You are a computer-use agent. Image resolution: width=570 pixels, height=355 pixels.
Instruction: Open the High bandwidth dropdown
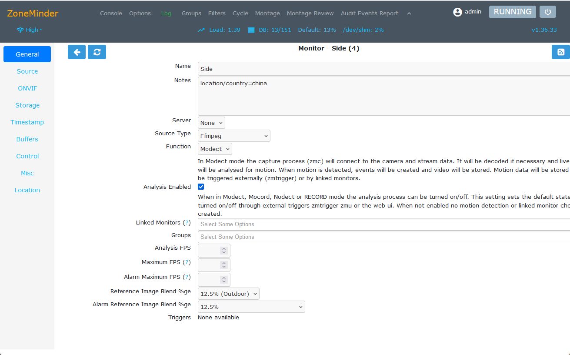click(x=30, y=30)
